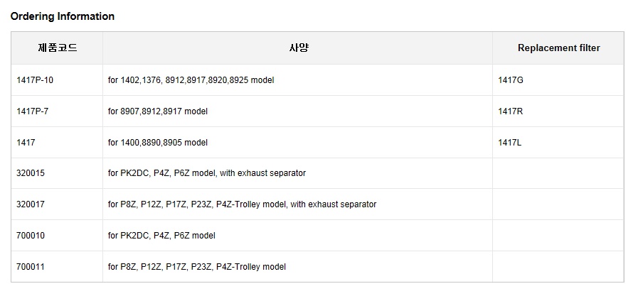
Task: Click PK2DC with exhaust separator specification
Action: 207,173
